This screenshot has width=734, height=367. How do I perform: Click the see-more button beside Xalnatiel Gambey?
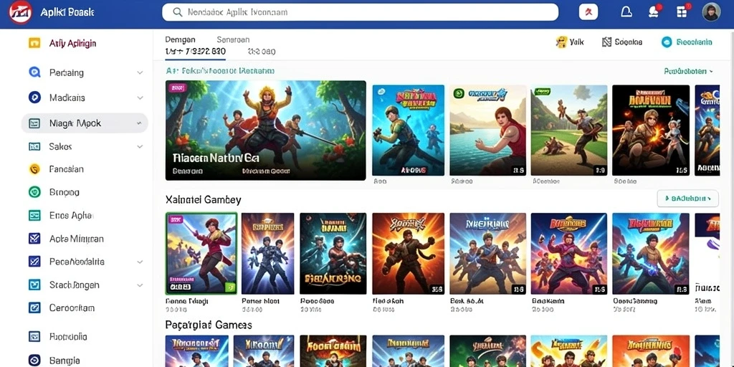tap(687, 199)
